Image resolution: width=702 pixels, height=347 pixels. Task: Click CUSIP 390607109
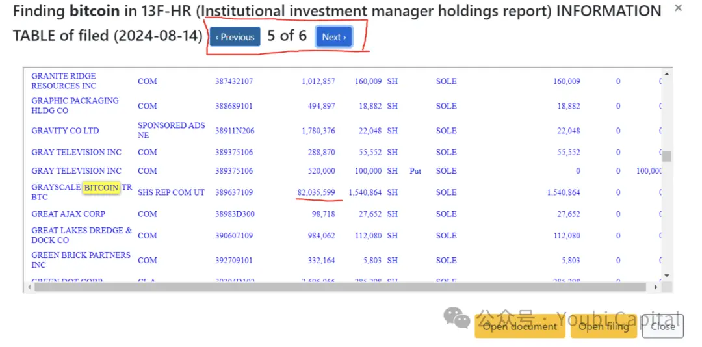click(234, 235)
